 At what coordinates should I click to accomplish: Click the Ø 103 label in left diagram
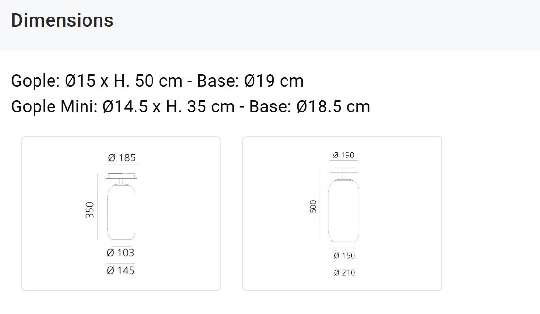[x=120, y=253]
